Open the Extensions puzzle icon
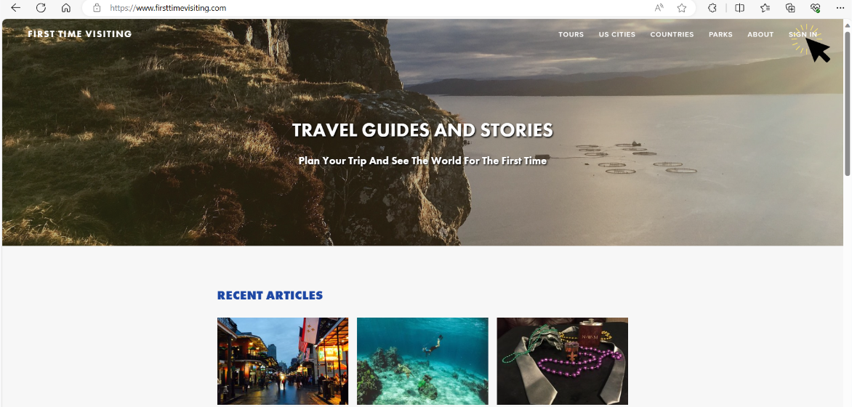This screenshot has height=407, width=852. point(712,8)
